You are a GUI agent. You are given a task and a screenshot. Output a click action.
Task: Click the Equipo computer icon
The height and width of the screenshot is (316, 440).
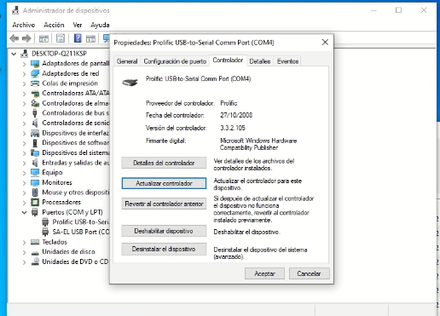[35, 172]
